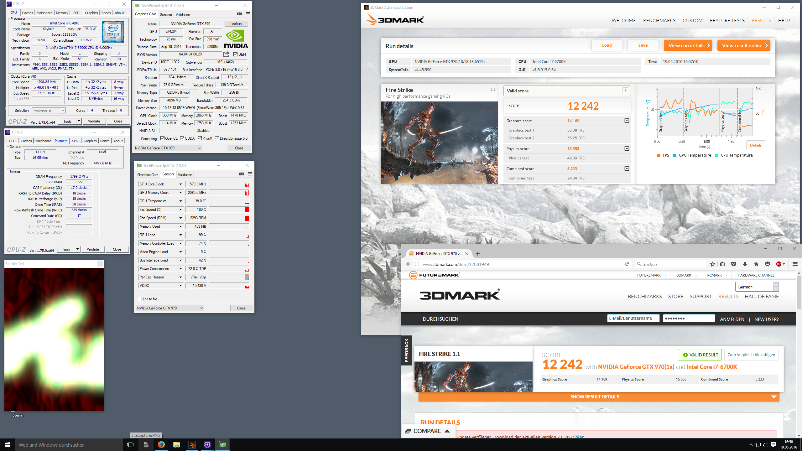Click the Windows taskbar search box
This screenshot has height=451, width=802.
[x=69, y=445]
